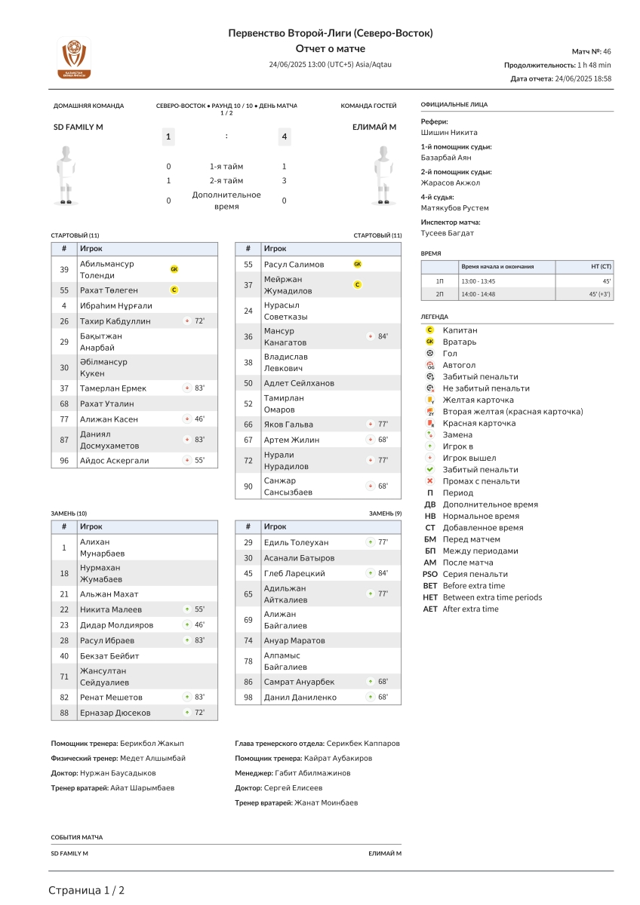This screenshot has height=905, width=640.
Task: Click captain badge beside Рахат Төлеген
Action: point(174,290)
